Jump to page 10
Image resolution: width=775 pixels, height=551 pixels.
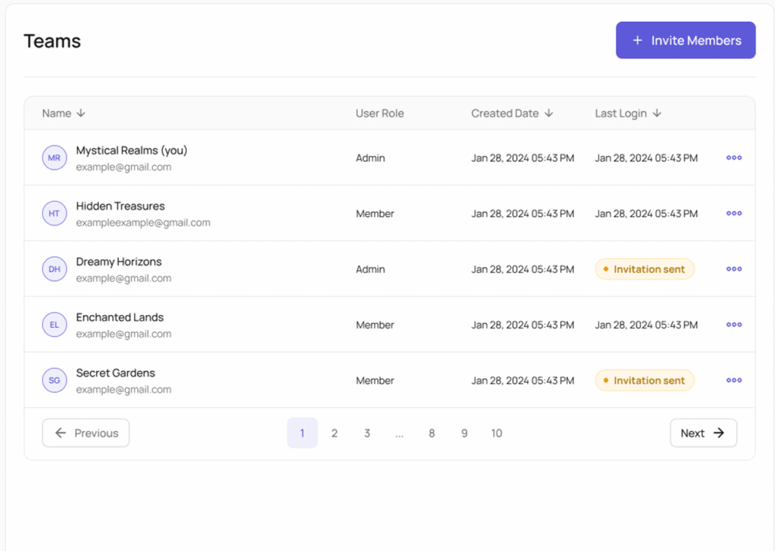pos(496,433)
